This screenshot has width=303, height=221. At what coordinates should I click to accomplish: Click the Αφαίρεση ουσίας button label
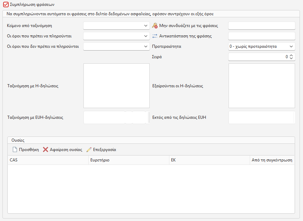[x=66, y=150]
